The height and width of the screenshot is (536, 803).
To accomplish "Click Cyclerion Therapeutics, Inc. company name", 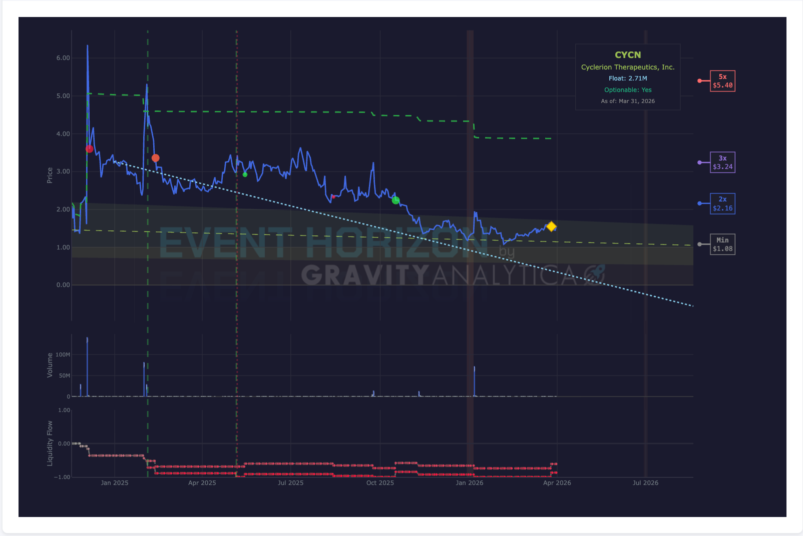I will (x=628, y=67).
